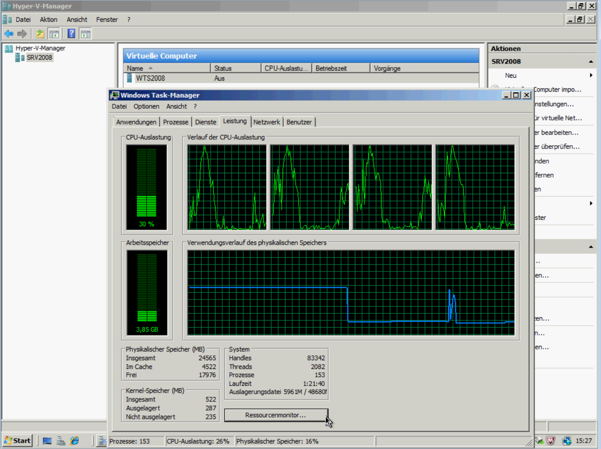Image resolution: width=601 pixels, height=449 pixels.
Task: Click the MMC document icon beside Datei
Action: [7, 19]
